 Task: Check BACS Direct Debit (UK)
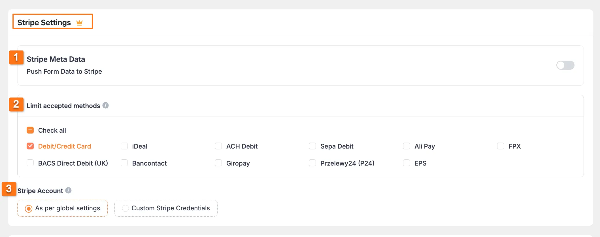click(30, 163)
